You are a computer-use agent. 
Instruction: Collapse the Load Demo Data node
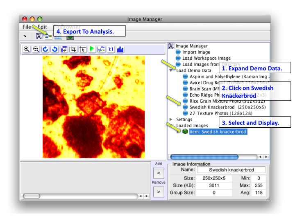tap(171, 70)
